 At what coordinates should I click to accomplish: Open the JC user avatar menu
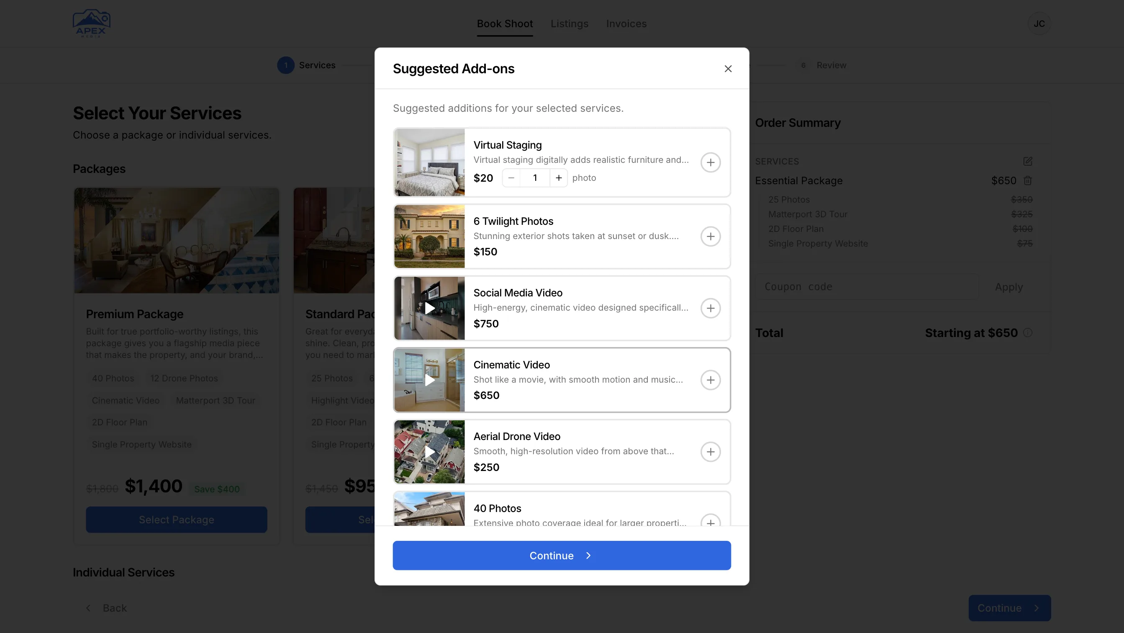(1039, 23)
